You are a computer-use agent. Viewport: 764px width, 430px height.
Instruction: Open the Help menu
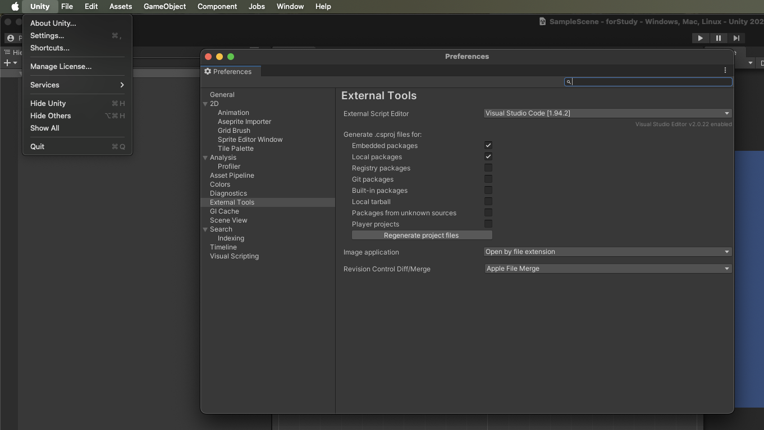(323, 7)
